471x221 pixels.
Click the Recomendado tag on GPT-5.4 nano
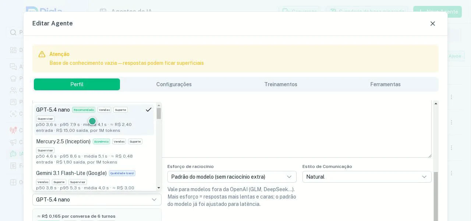pos(84,110)
